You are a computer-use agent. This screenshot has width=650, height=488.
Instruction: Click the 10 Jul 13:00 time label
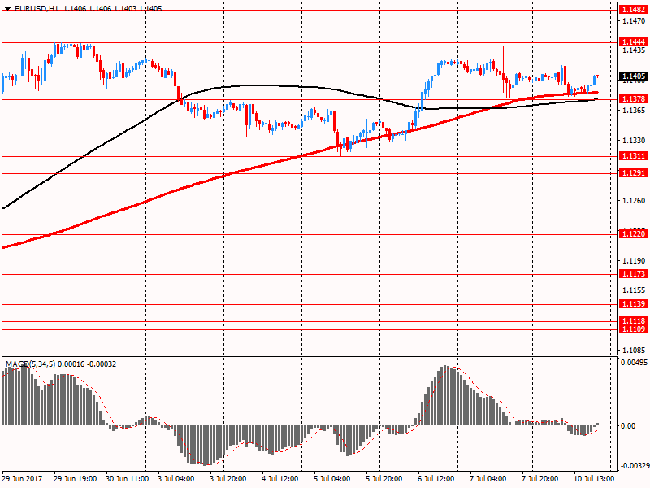tap(594, 479)
